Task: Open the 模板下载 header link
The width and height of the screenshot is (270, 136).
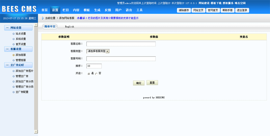Action: coord(216,3)
